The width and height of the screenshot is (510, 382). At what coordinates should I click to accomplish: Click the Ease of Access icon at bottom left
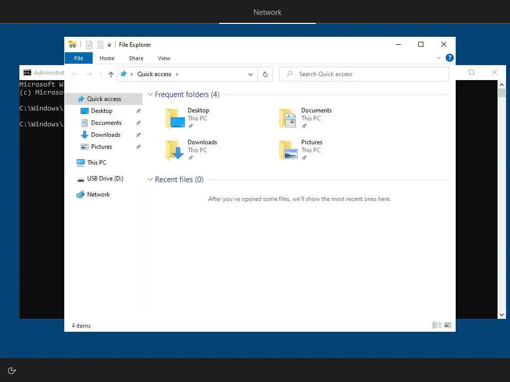(x=12, y=371)
